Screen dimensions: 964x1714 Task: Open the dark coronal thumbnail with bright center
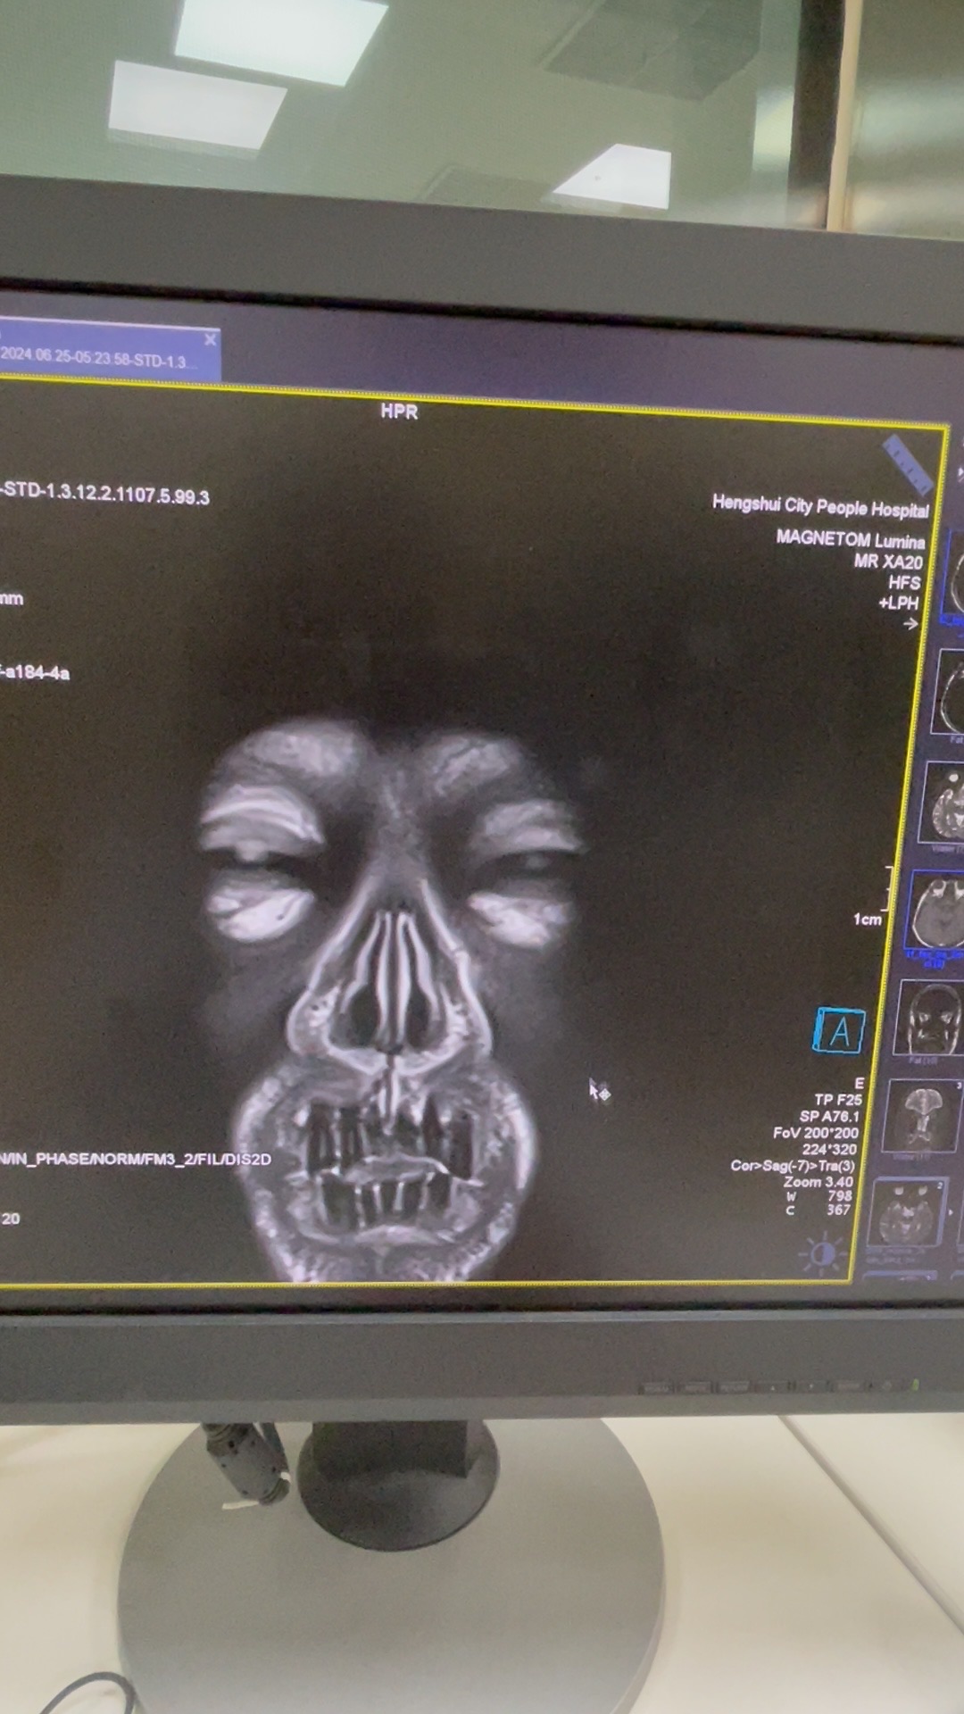[921, 1117]
